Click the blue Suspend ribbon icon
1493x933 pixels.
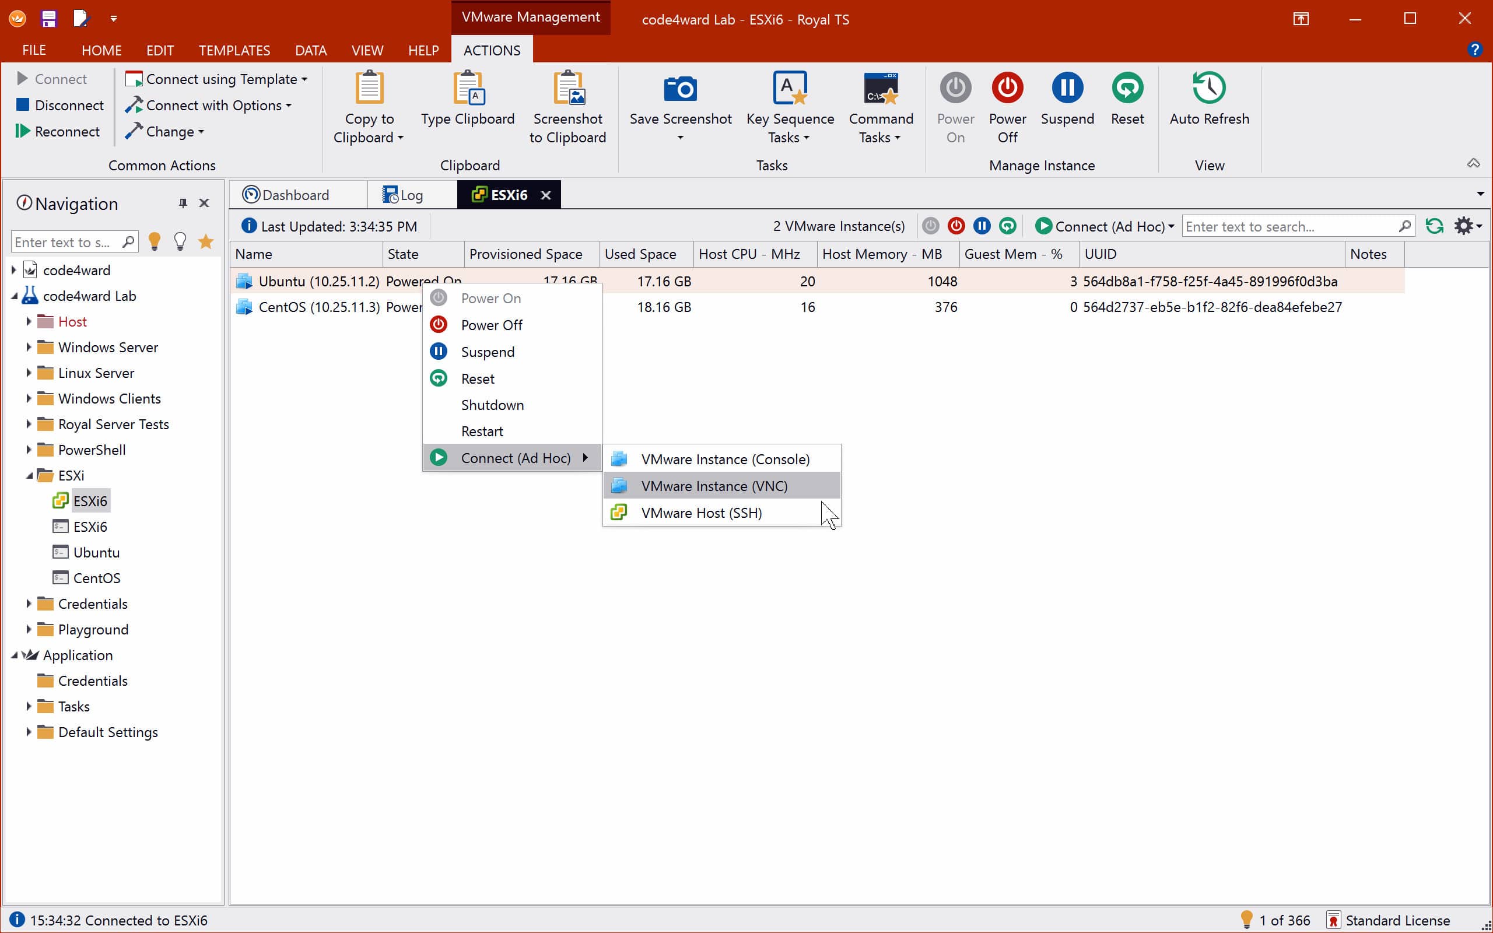[x=1067, y=87]
